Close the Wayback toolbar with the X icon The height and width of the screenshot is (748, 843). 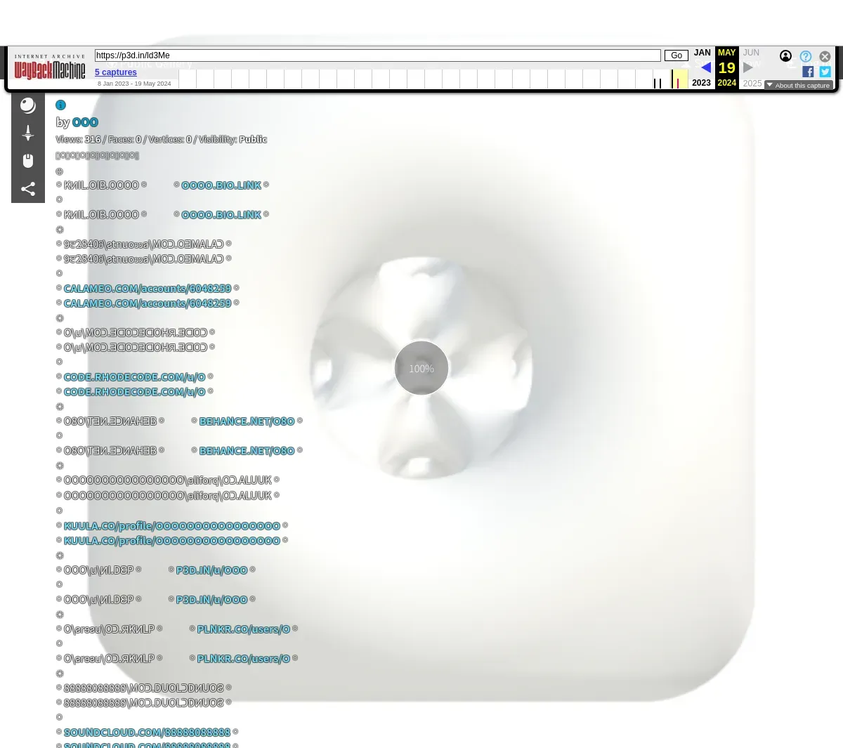(x=825, y=56)
